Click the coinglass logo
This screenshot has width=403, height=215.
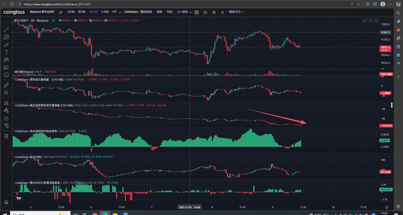pos(14,12)
